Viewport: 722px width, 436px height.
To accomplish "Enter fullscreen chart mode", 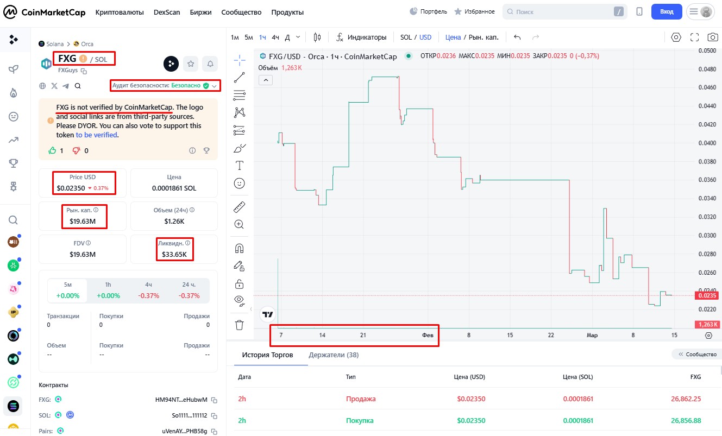I will click(x=694, y=37).
